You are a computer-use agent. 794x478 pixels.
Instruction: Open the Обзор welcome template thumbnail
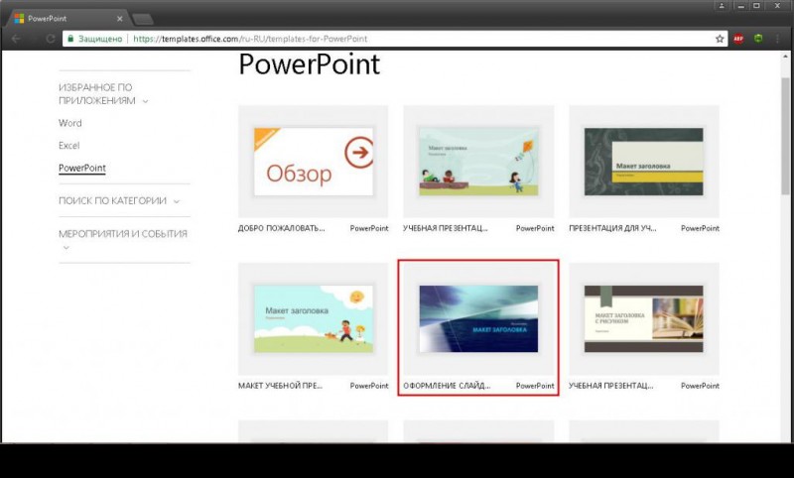tap(314, 162)
